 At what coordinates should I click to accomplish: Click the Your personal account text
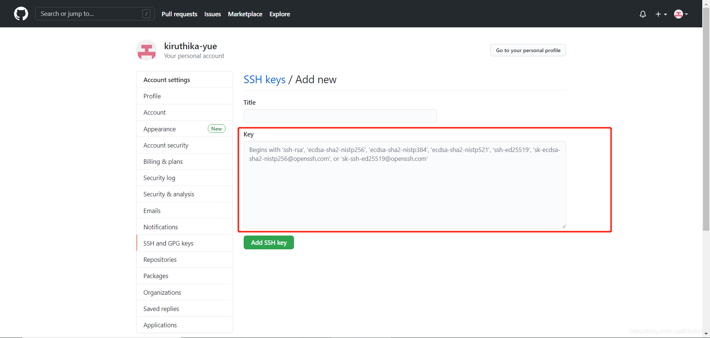pyautogui.click(x=194, y=56)
